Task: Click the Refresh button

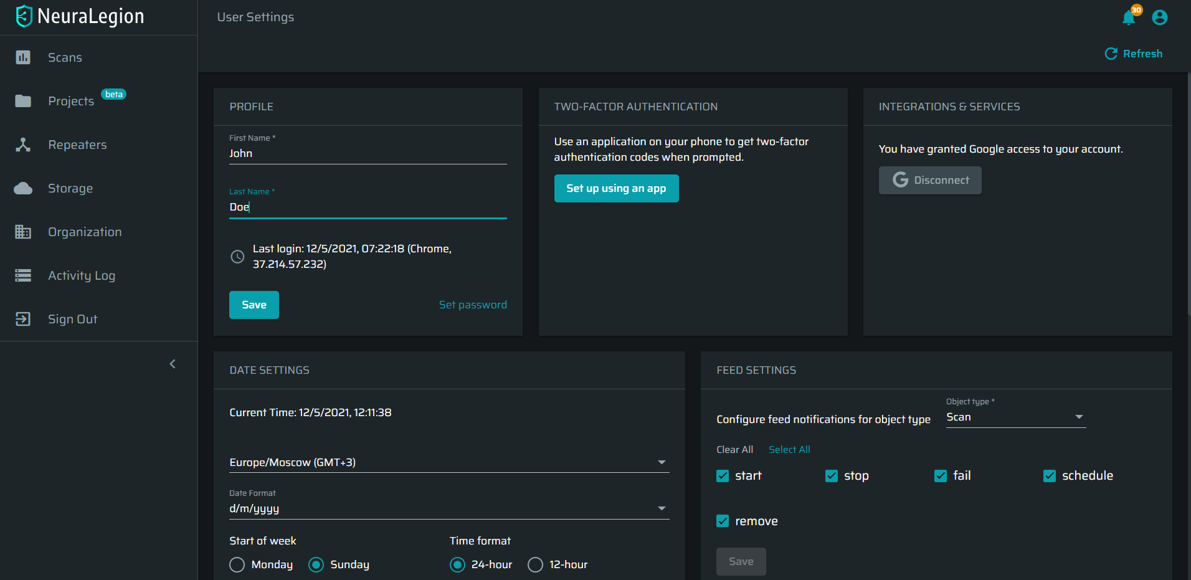Action: [1134, 54]
